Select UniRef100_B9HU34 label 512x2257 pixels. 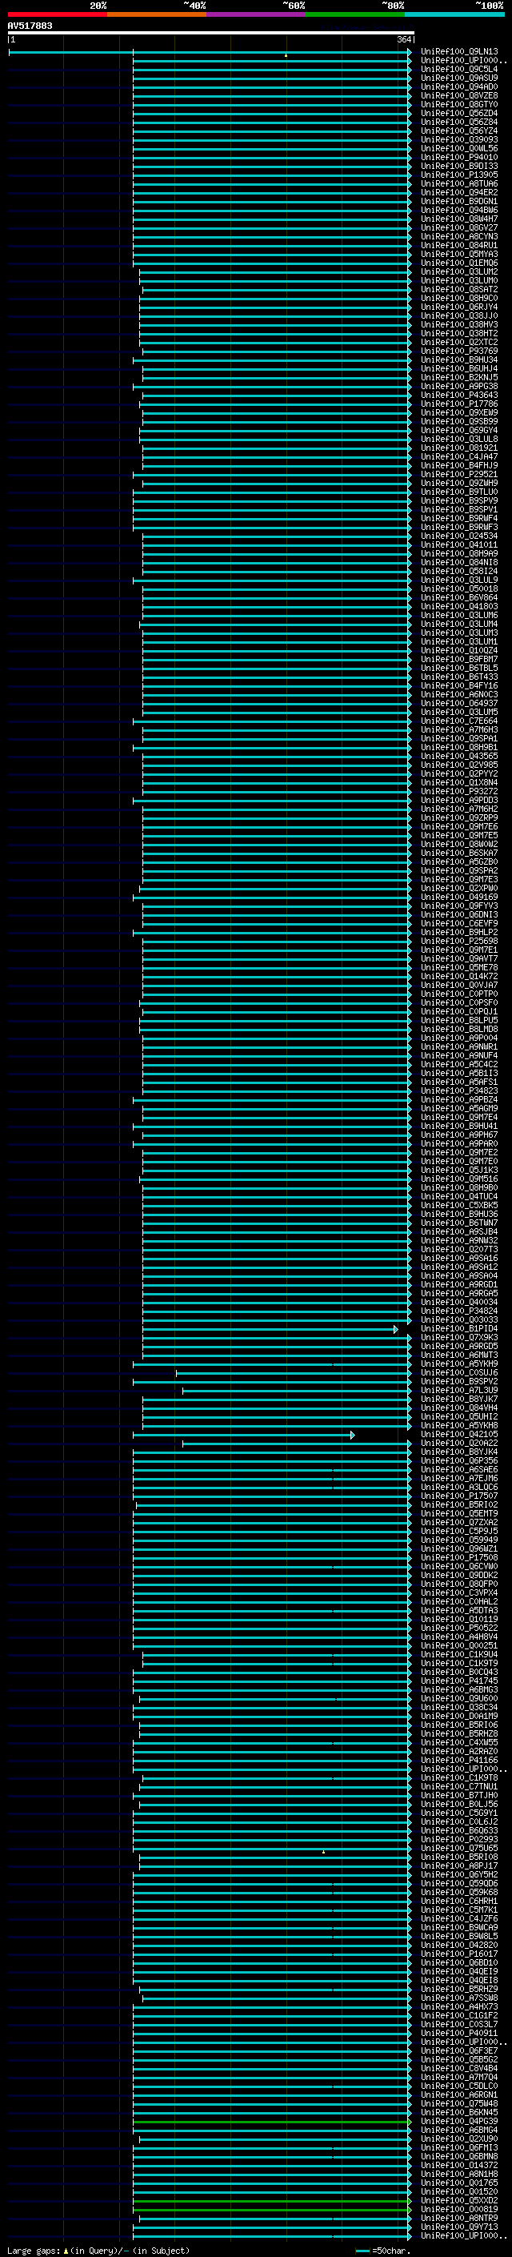point(459,359)
